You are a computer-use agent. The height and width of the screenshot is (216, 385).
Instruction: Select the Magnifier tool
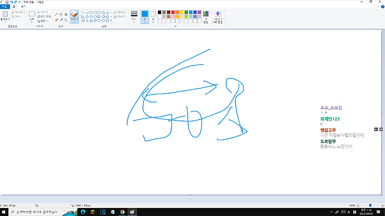66,20
